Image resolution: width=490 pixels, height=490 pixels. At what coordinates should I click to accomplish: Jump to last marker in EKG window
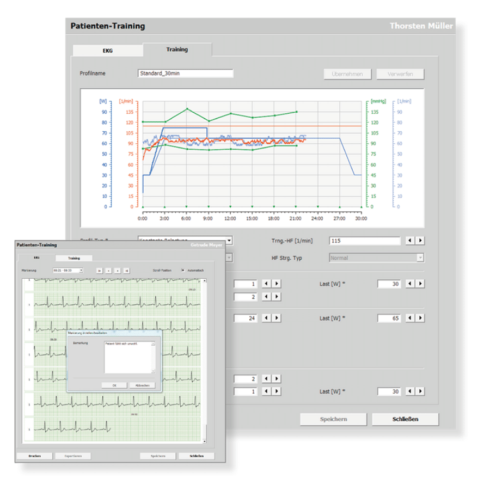click(126, 271)
